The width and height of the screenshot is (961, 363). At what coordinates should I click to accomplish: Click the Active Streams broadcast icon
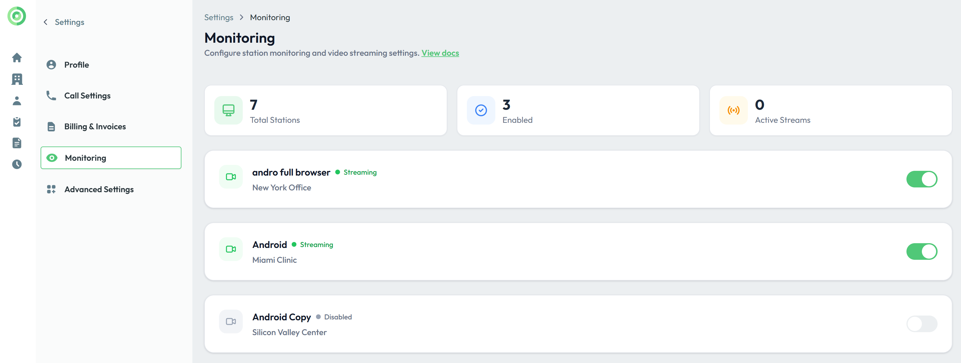[733, 110]
